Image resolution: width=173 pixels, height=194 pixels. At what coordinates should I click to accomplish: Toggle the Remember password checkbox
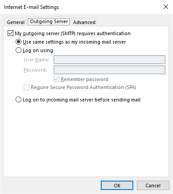(56, 79)
